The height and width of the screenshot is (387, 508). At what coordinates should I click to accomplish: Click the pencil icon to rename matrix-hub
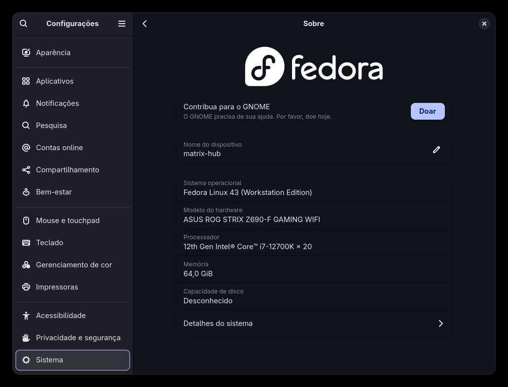[x=436, y=150]
